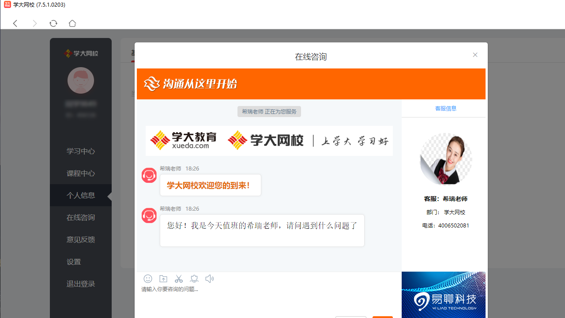Navigate back using the left arrow

pos(15,23)
